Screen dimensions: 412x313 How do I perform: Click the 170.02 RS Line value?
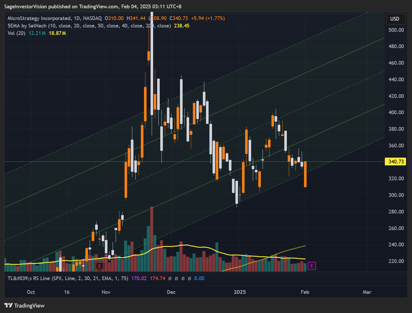pos(139,278)
